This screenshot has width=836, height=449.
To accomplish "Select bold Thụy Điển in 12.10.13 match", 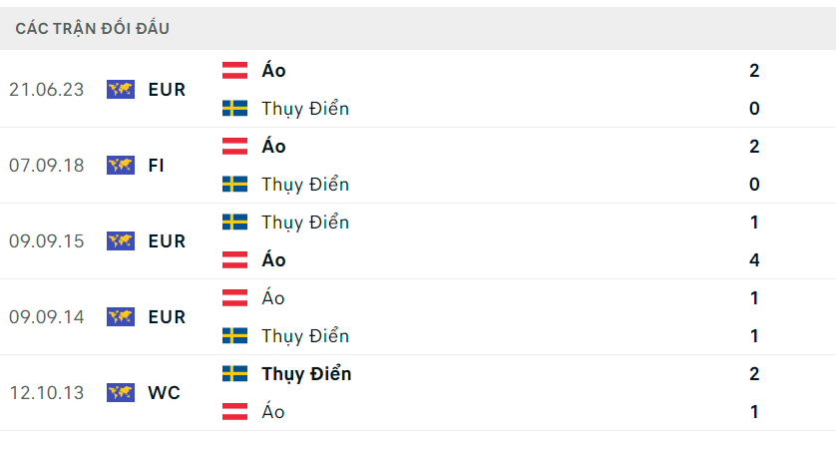I will 306,374.
